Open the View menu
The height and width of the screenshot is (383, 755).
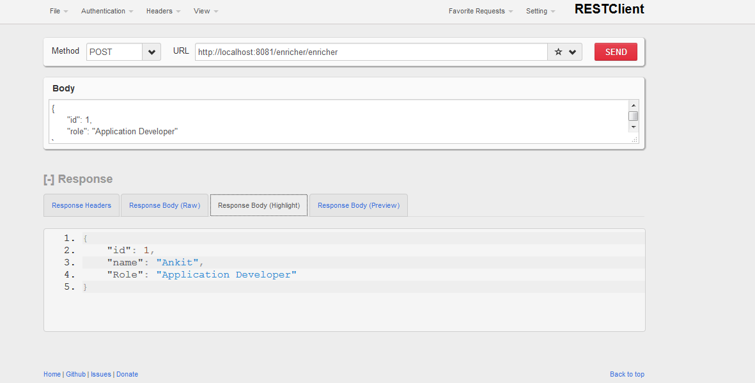(x=206, y=11)
